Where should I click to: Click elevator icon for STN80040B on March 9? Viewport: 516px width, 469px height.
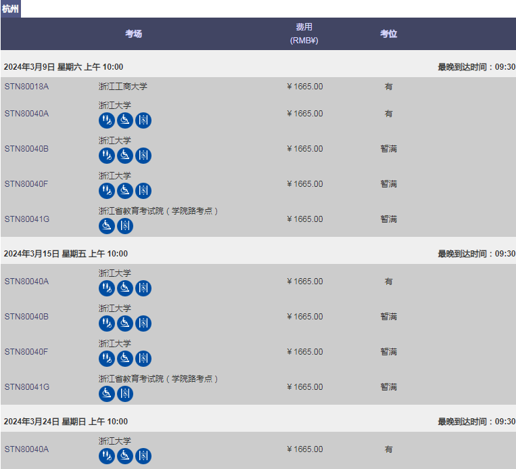point(143,156)
